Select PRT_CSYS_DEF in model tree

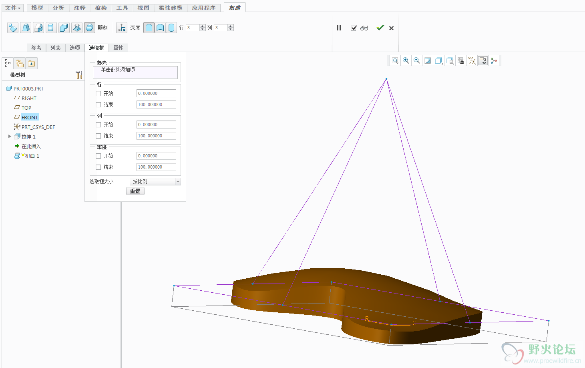pyautogui.click(x=38, y=127)
